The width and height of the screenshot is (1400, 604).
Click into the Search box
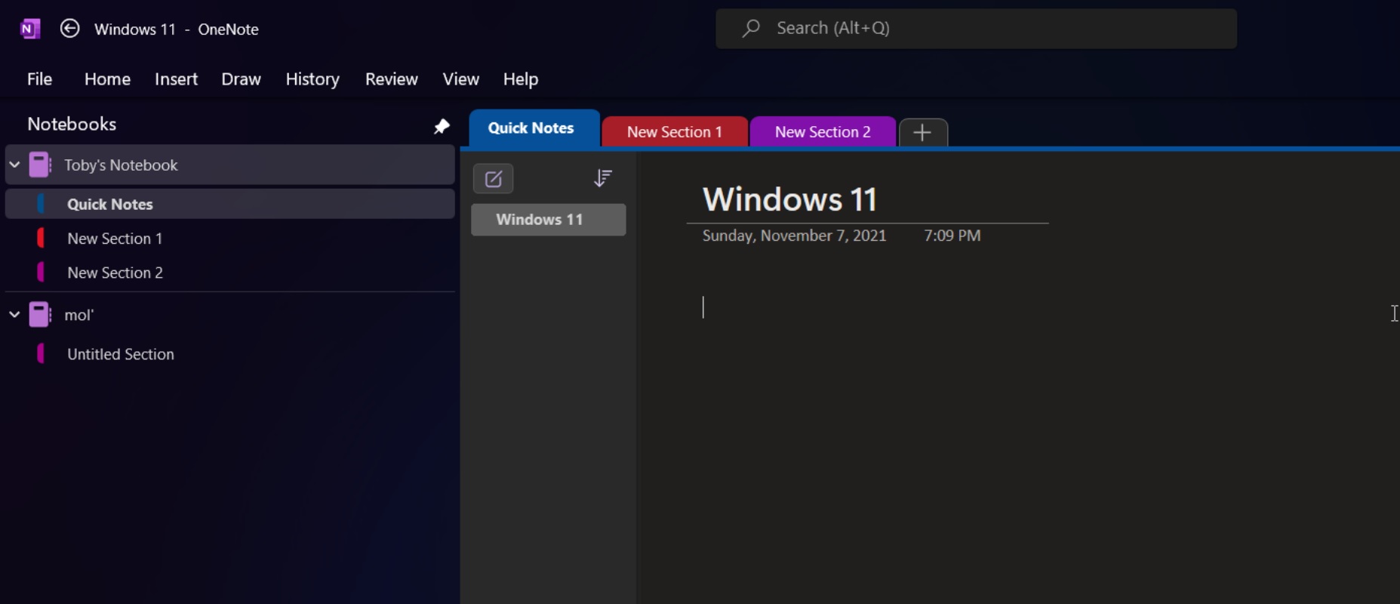[981, 29]
